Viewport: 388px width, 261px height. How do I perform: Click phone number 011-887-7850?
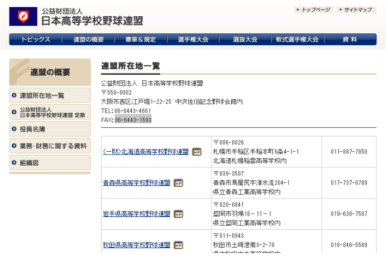349,152
